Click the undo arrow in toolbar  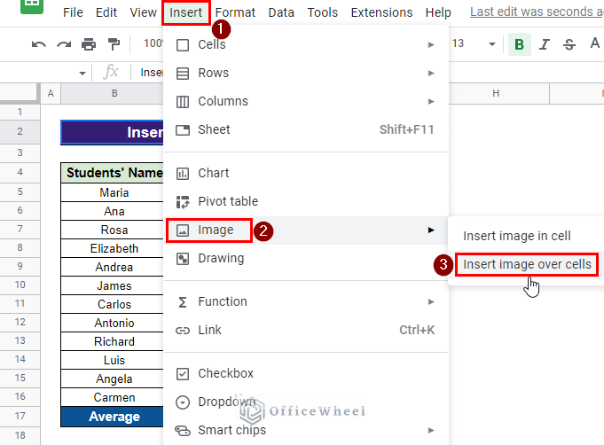click(38, 44)
